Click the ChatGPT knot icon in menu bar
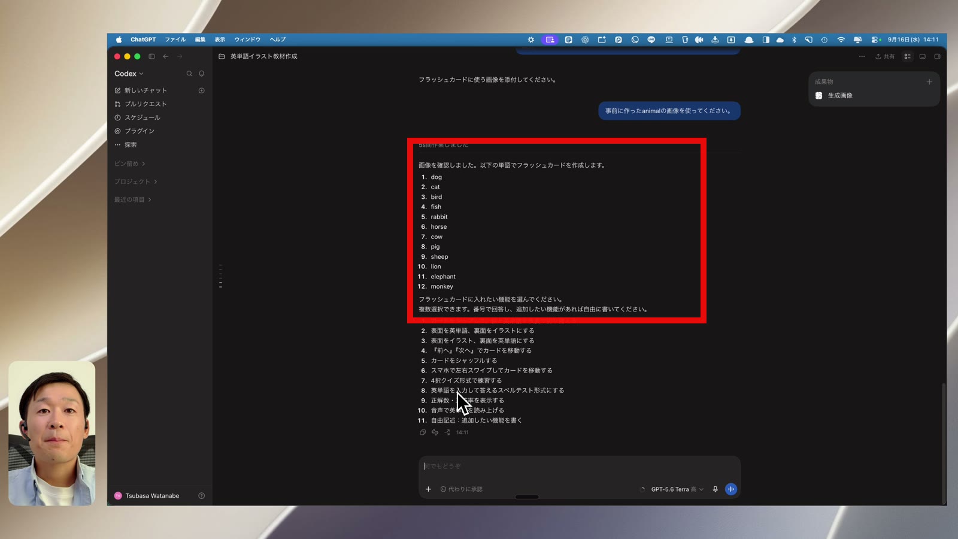958x539 pixels. pos(585,40)
